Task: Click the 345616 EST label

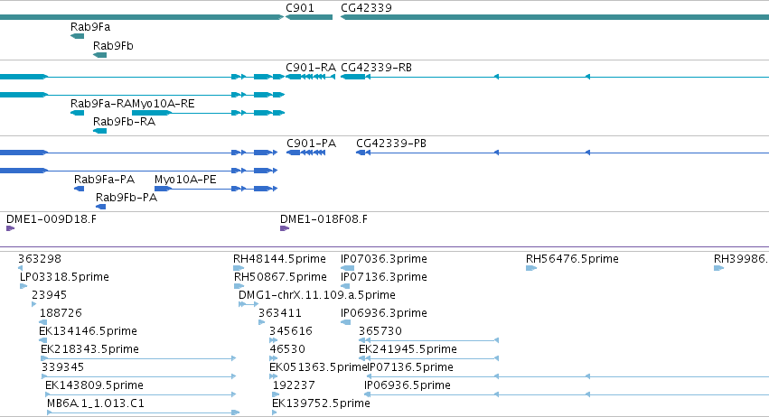Action: tap(291, 331)
